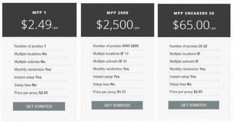Select the MPP 1 plan title

[39, 13]
